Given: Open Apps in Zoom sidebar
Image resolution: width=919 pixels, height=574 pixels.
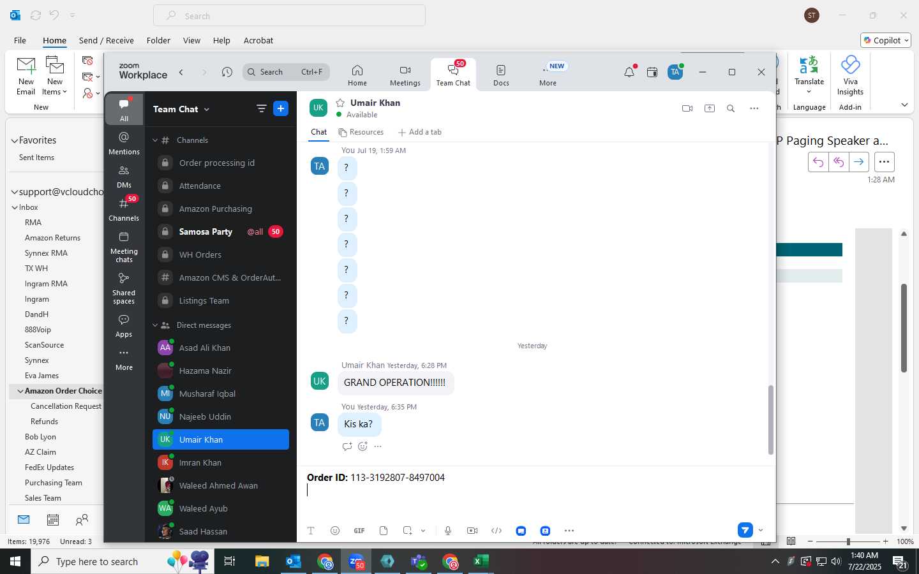Looking at the screenshot, I should [x=124, y=325].
